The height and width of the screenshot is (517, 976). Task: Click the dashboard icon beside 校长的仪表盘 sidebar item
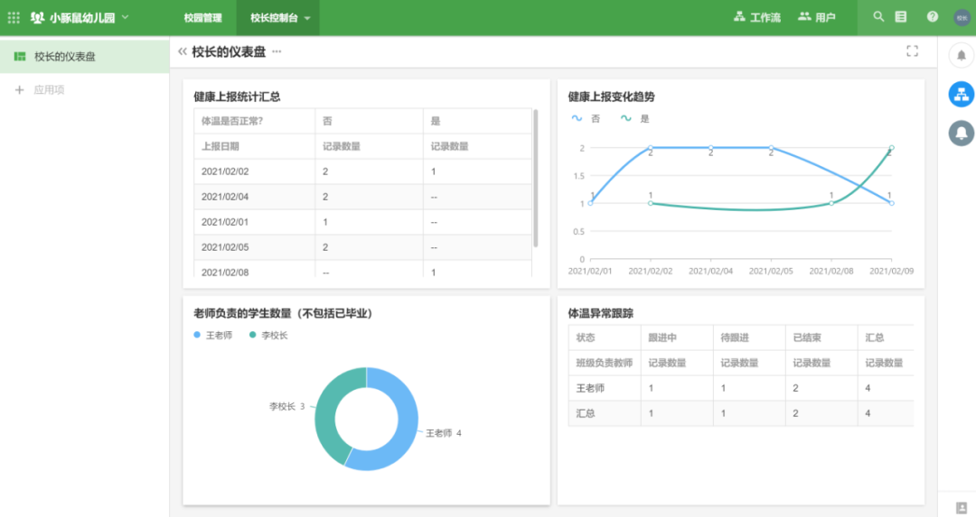[x=20, y=57]
